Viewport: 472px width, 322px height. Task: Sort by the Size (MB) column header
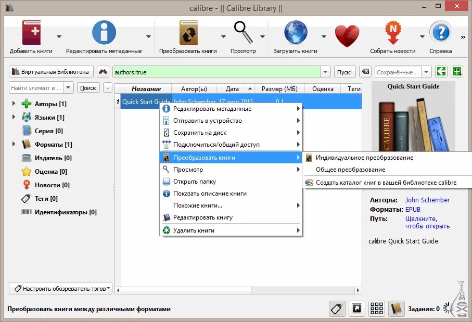tap(279, 89)
